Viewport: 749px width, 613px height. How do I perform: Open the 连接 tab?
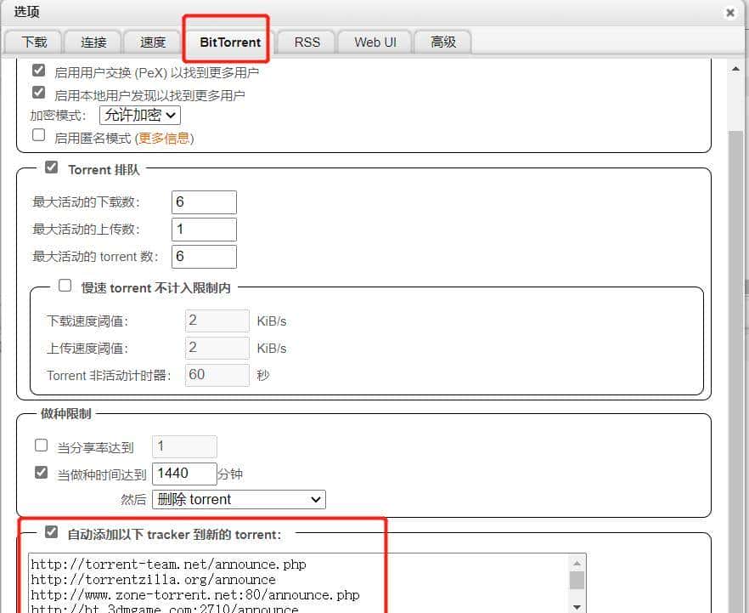pyautogui.click(x=93, y=42)
